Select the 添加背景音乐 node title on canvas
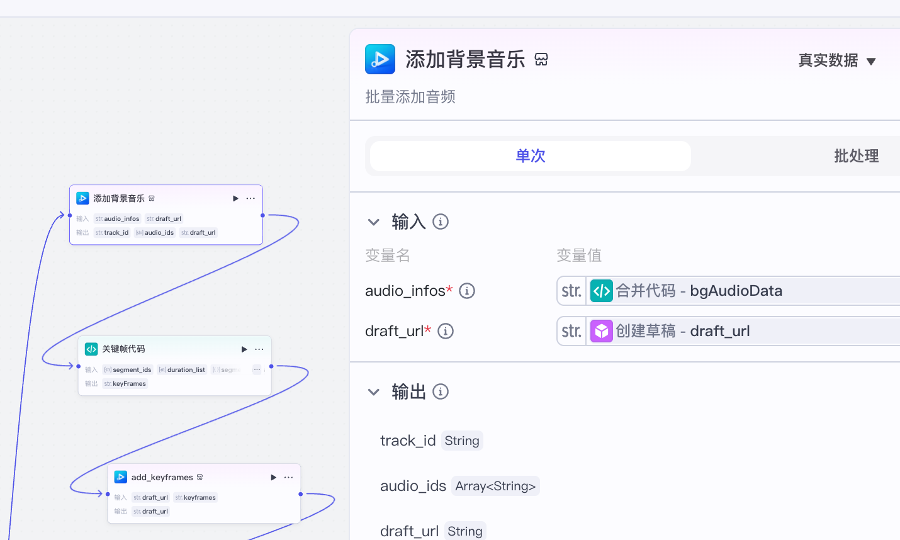Screen dimensions: 900x540 point(119,198)
